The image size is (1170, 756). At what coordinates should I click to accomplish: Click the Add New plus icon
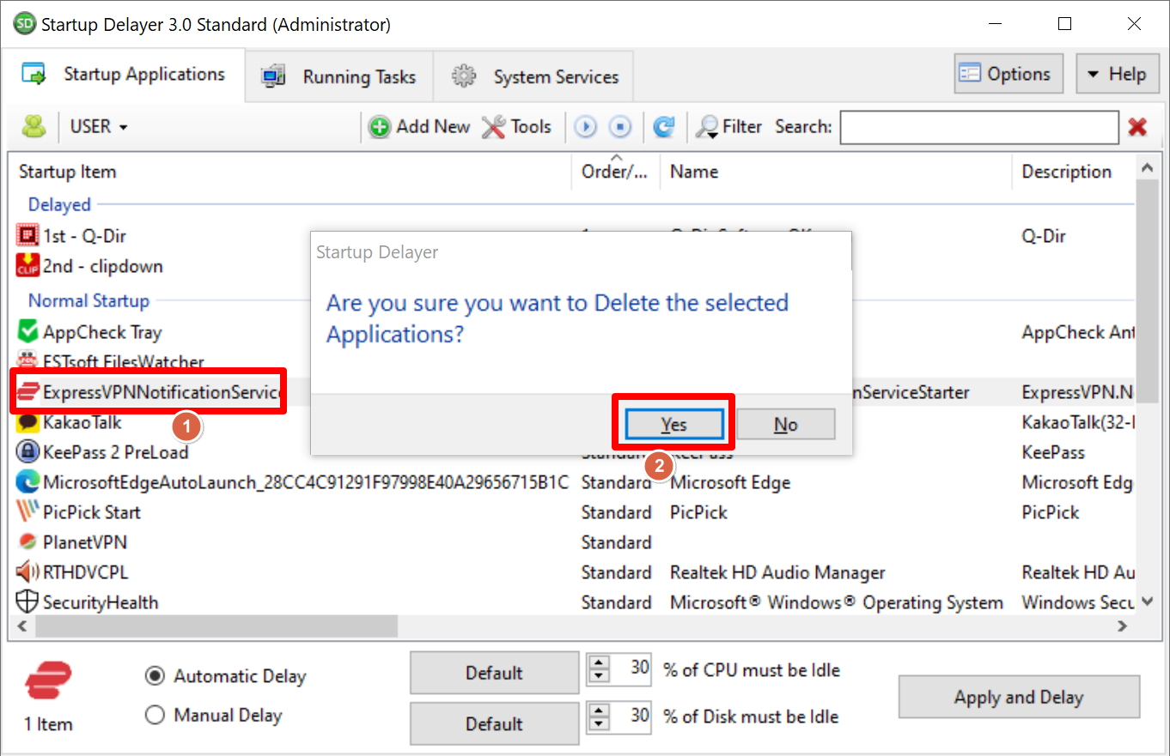(x=380, y=127)
